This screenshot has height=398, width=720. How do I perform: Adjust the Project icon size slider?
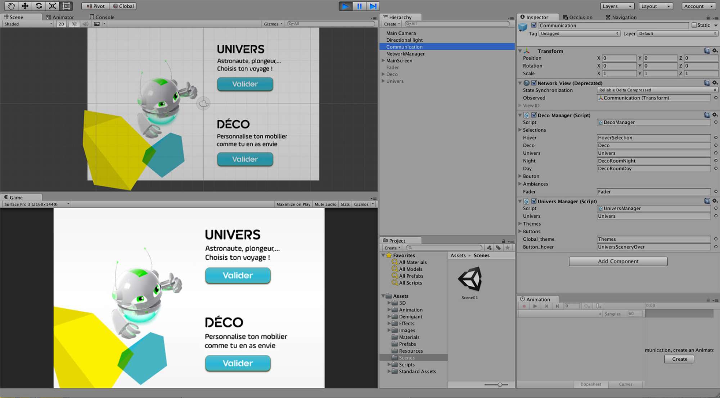click(500, 385)
